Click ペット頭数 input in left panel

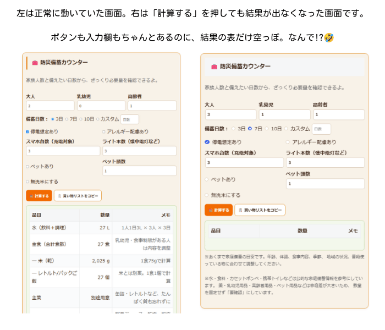coord(140,170)
